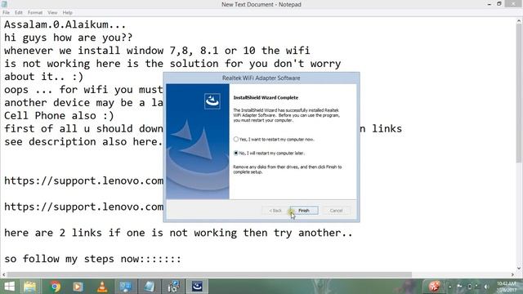Open the Help menu in Notepad
Screen dimensions: 523x294
[67, 13]
